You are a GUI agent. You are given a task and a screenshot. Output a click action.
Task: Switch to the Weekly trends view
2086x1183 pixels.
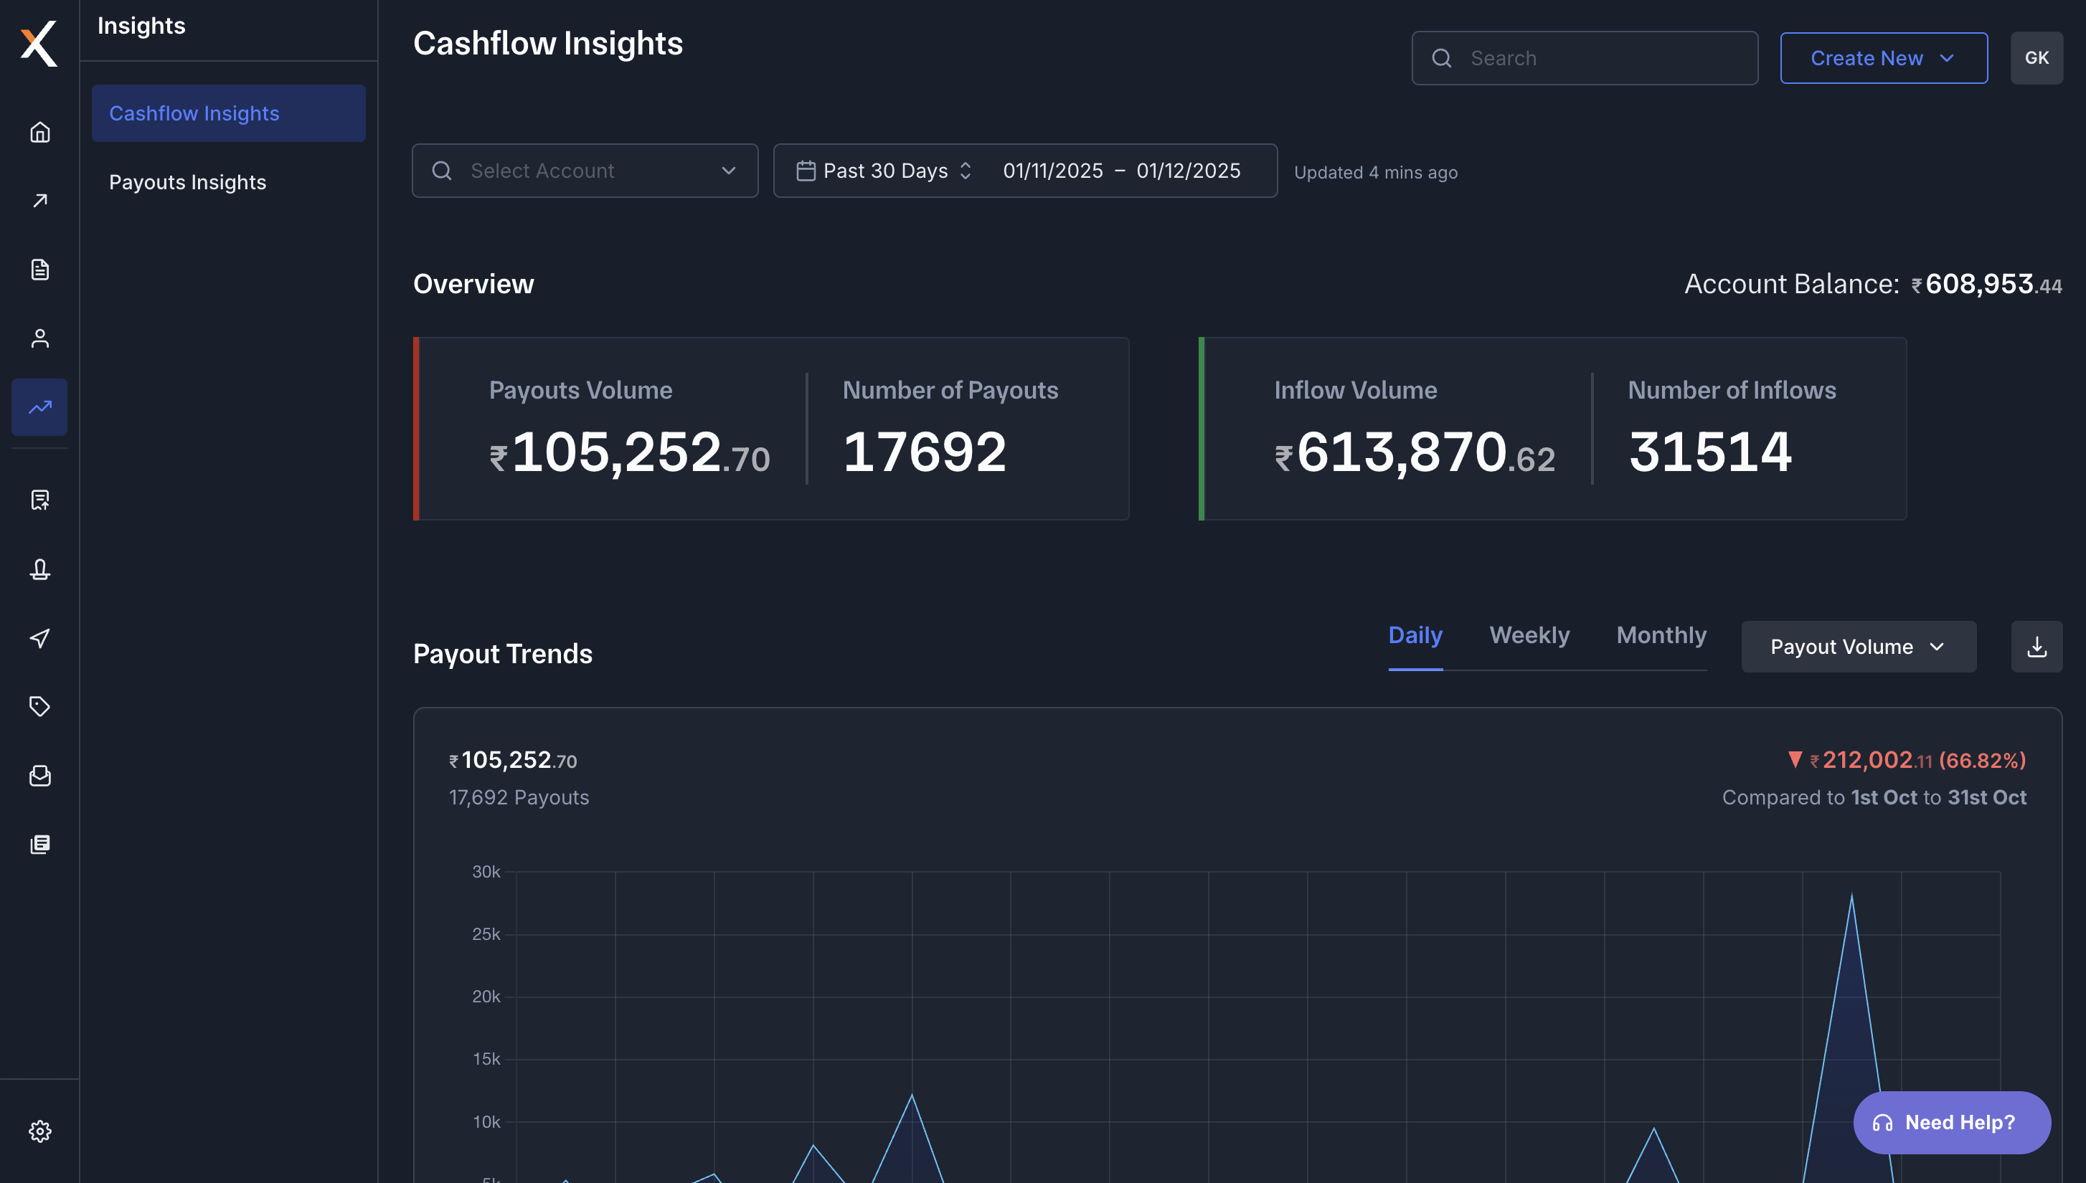point(1529,635)
